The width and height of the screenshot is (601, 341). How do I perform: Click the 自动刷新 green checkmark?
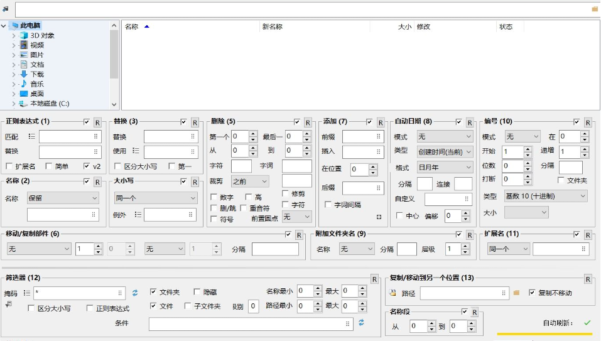(x=587, y=323)
